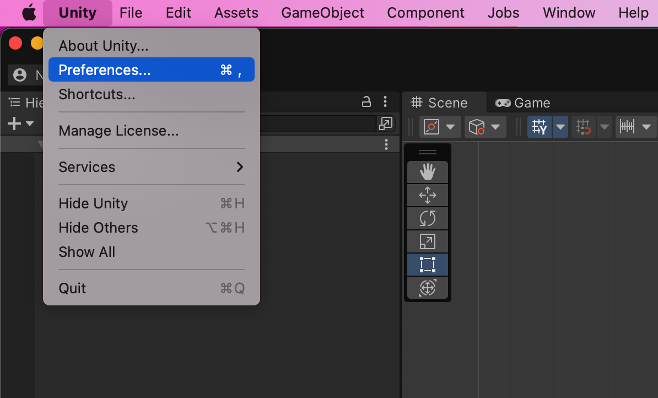The height and width of the screenshot is (398, 658).
Task: Open the File menu
Action: pyautogui.click(x=131, y=13)
